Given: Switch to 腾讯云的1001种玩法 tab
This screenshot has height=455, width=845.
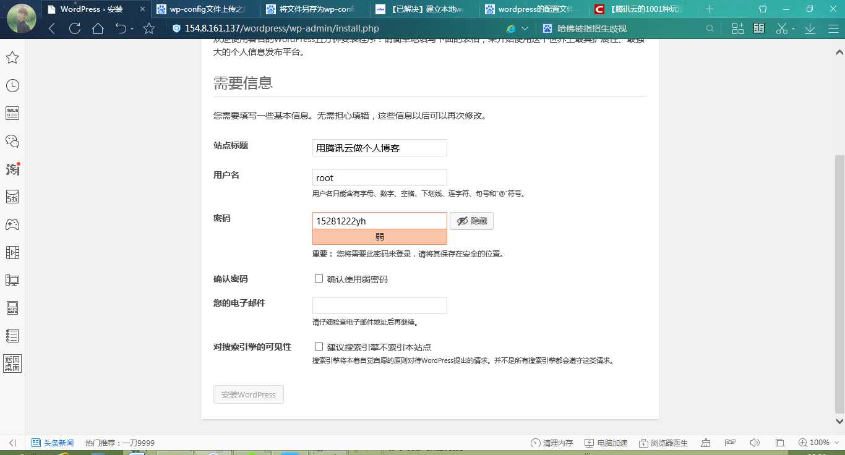Looking at the screenshot, I should click(x=644, y=9).
